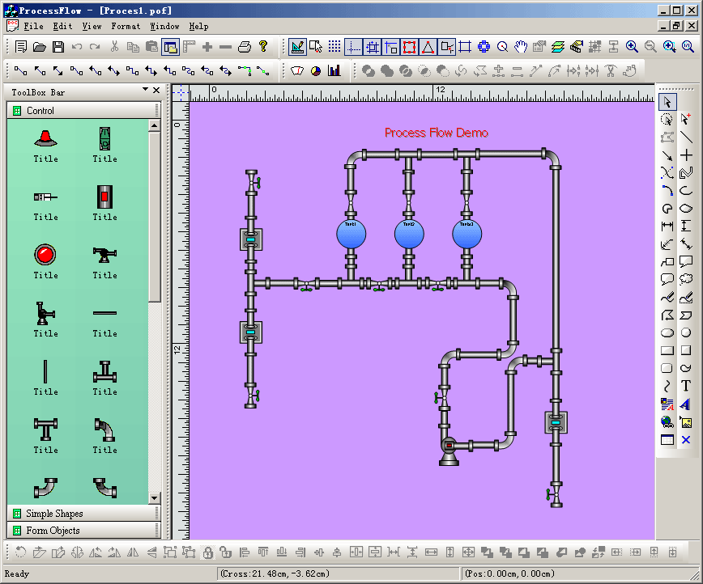Click the Pos coordinates status readout

(x=509, y=573)
